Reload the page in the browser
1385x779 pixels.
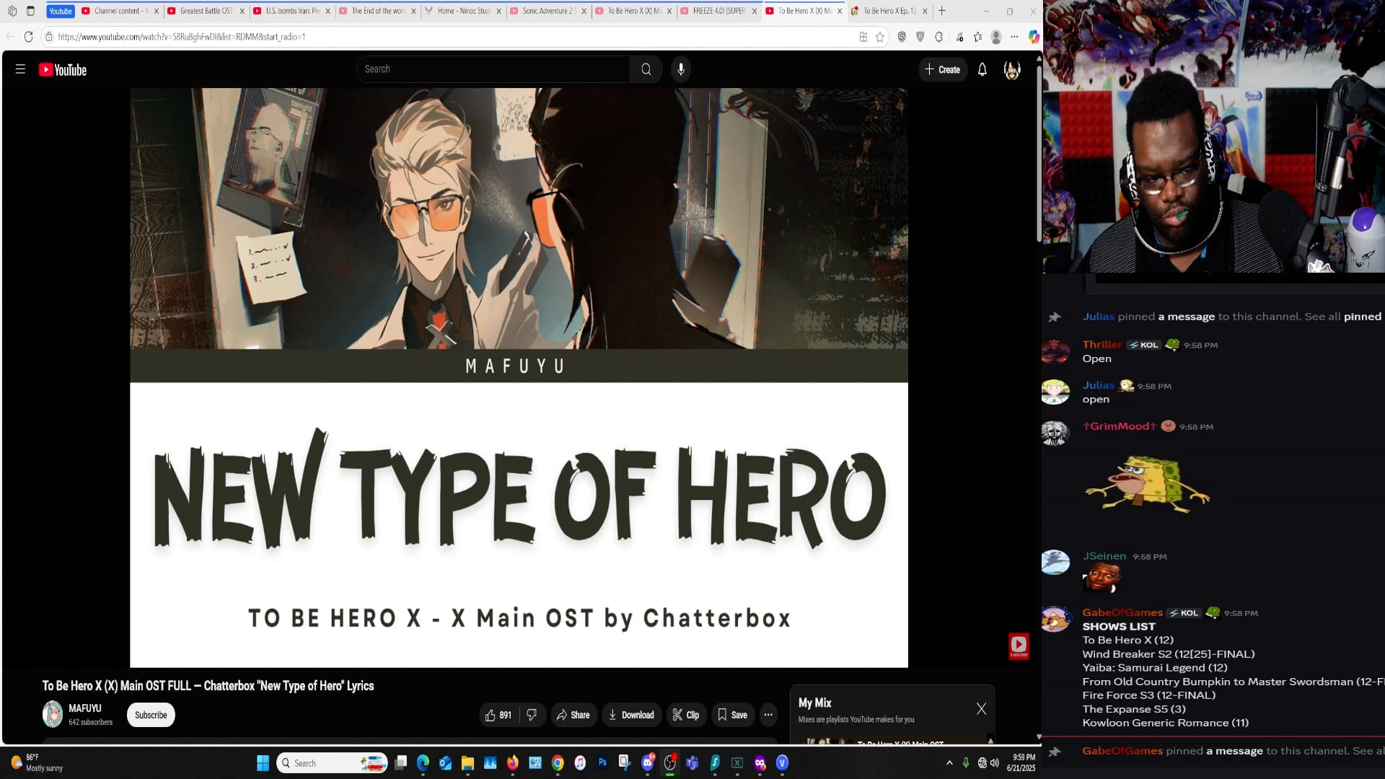[x=29, y=37]
